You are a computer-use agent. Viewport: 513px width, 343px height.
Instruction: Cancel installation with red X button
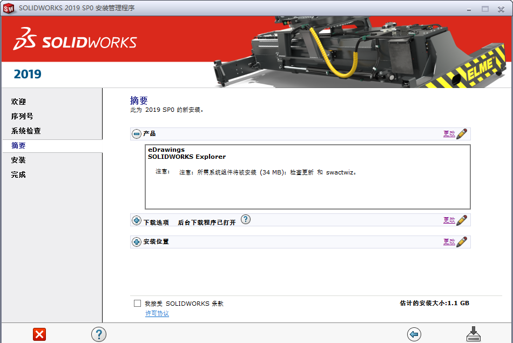coord(39,334)
